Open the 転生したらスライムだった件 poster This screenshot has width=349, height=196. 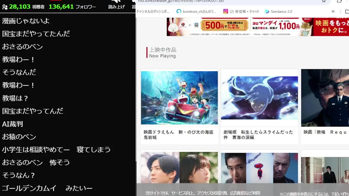260,98
